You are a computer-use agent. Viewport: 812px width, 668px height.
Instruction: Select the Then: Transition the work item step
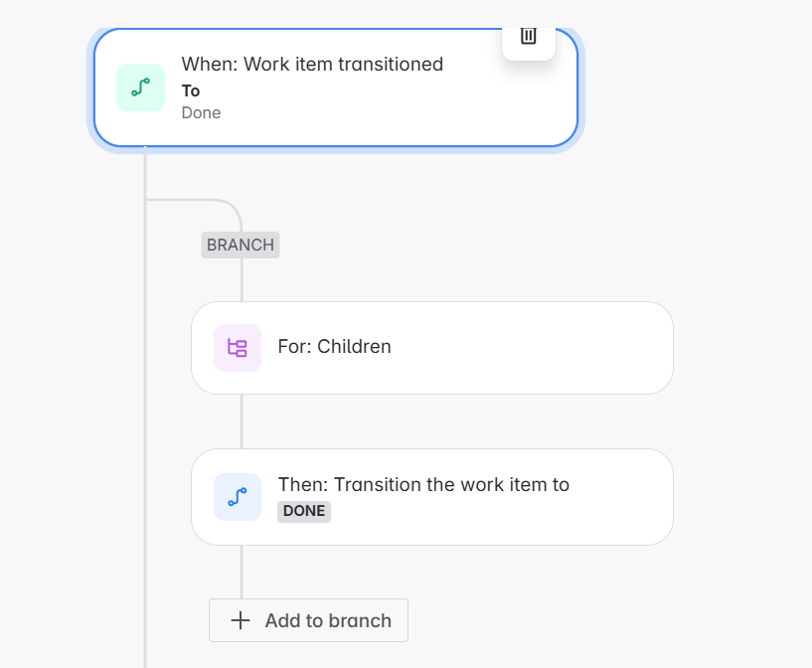click(x=431, y=497)
